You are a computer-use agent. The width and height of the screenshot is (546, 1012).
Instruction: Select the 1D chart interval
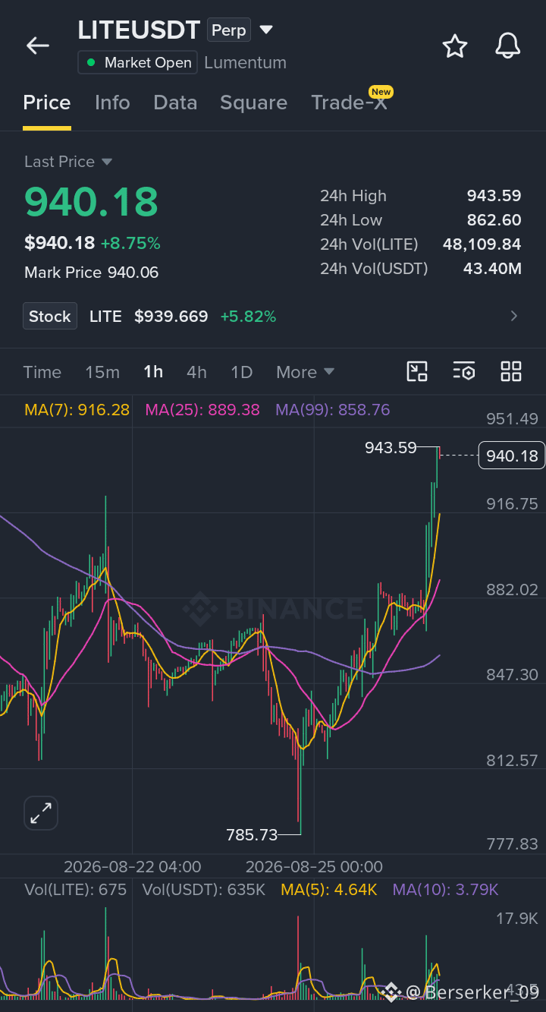[241, 372]
